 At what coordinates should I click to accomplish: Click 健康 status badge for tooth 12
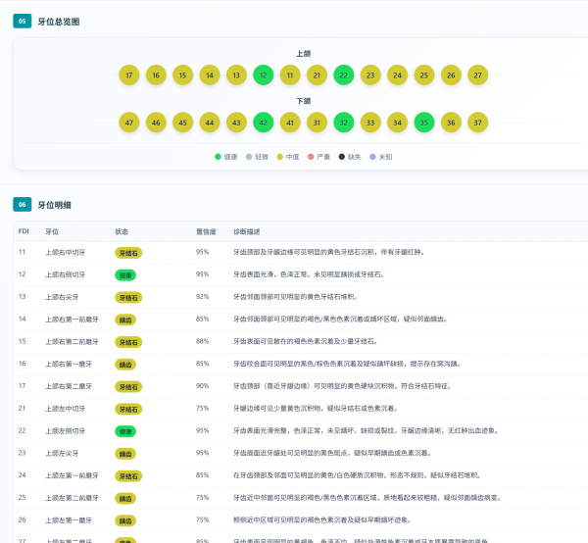pos(125,275)
